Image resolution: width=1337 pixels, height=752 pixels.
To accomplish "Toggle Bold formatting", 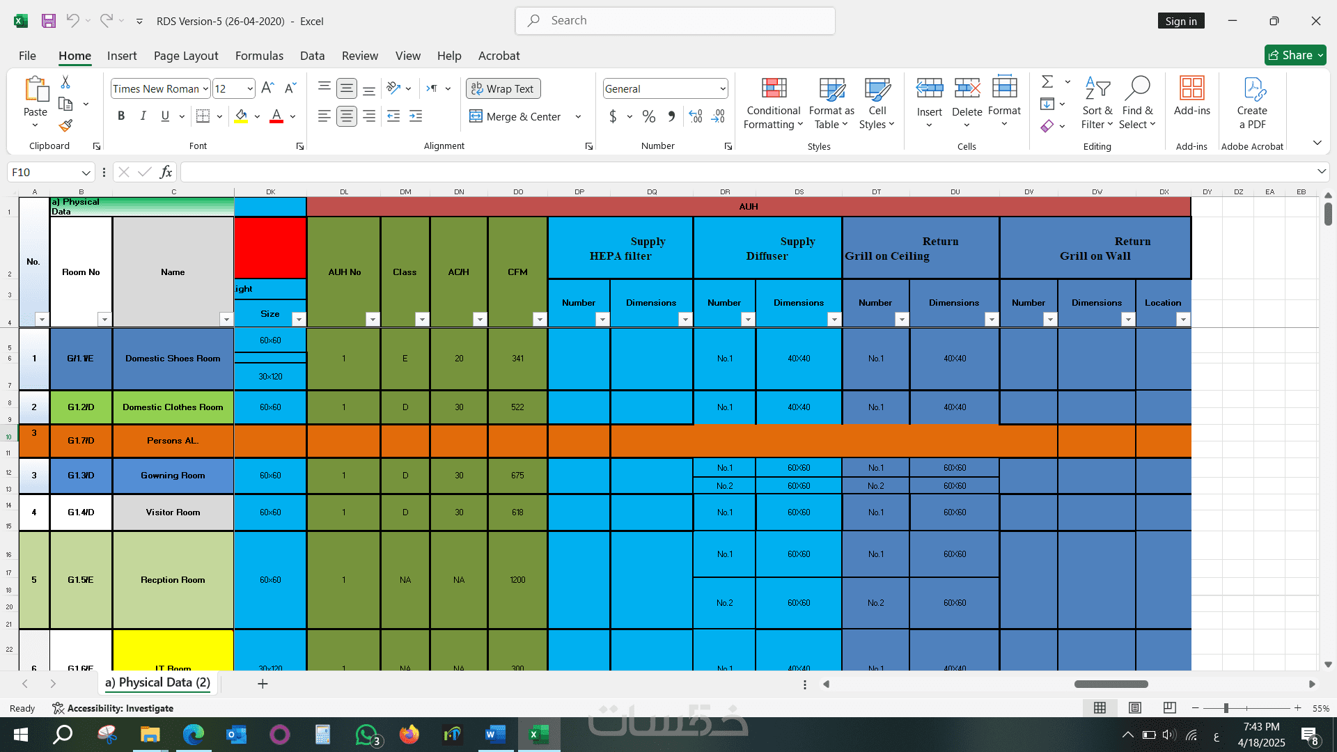I will point(121,116).
